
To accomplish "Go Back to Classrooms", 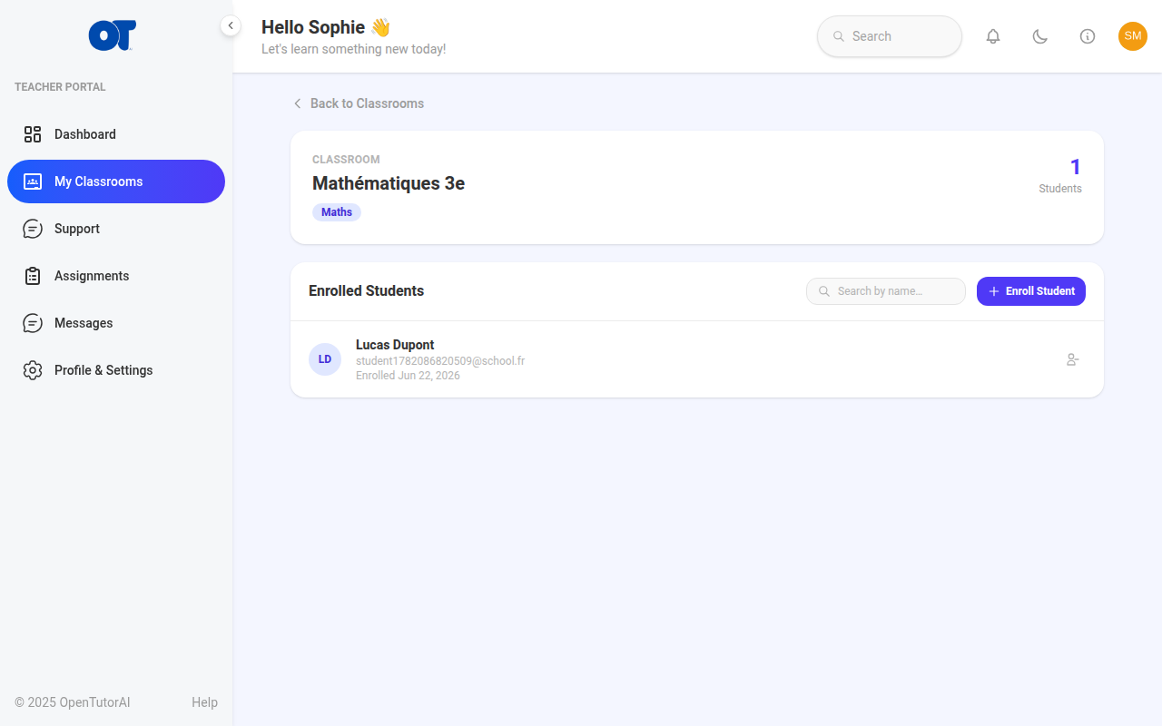I will [x=359, y=103].
